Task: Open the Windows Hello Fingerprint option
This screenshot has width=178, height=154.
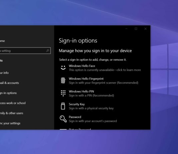Action: pyautogui.click(x=99, y=81)
